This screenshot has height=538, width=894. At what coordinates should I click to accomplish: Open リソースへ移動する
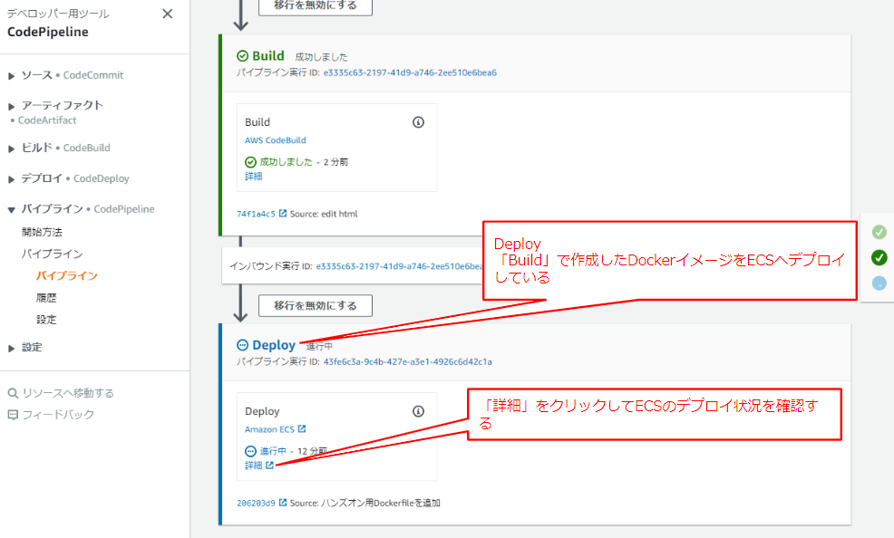point(68,393)
